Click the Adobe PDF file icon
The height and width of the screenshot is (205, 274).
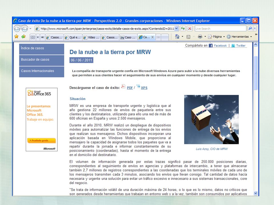[x=123, y=87]
